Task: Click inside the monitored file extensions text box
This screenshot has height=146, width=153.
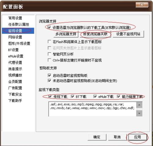Action: click(92, 109)
